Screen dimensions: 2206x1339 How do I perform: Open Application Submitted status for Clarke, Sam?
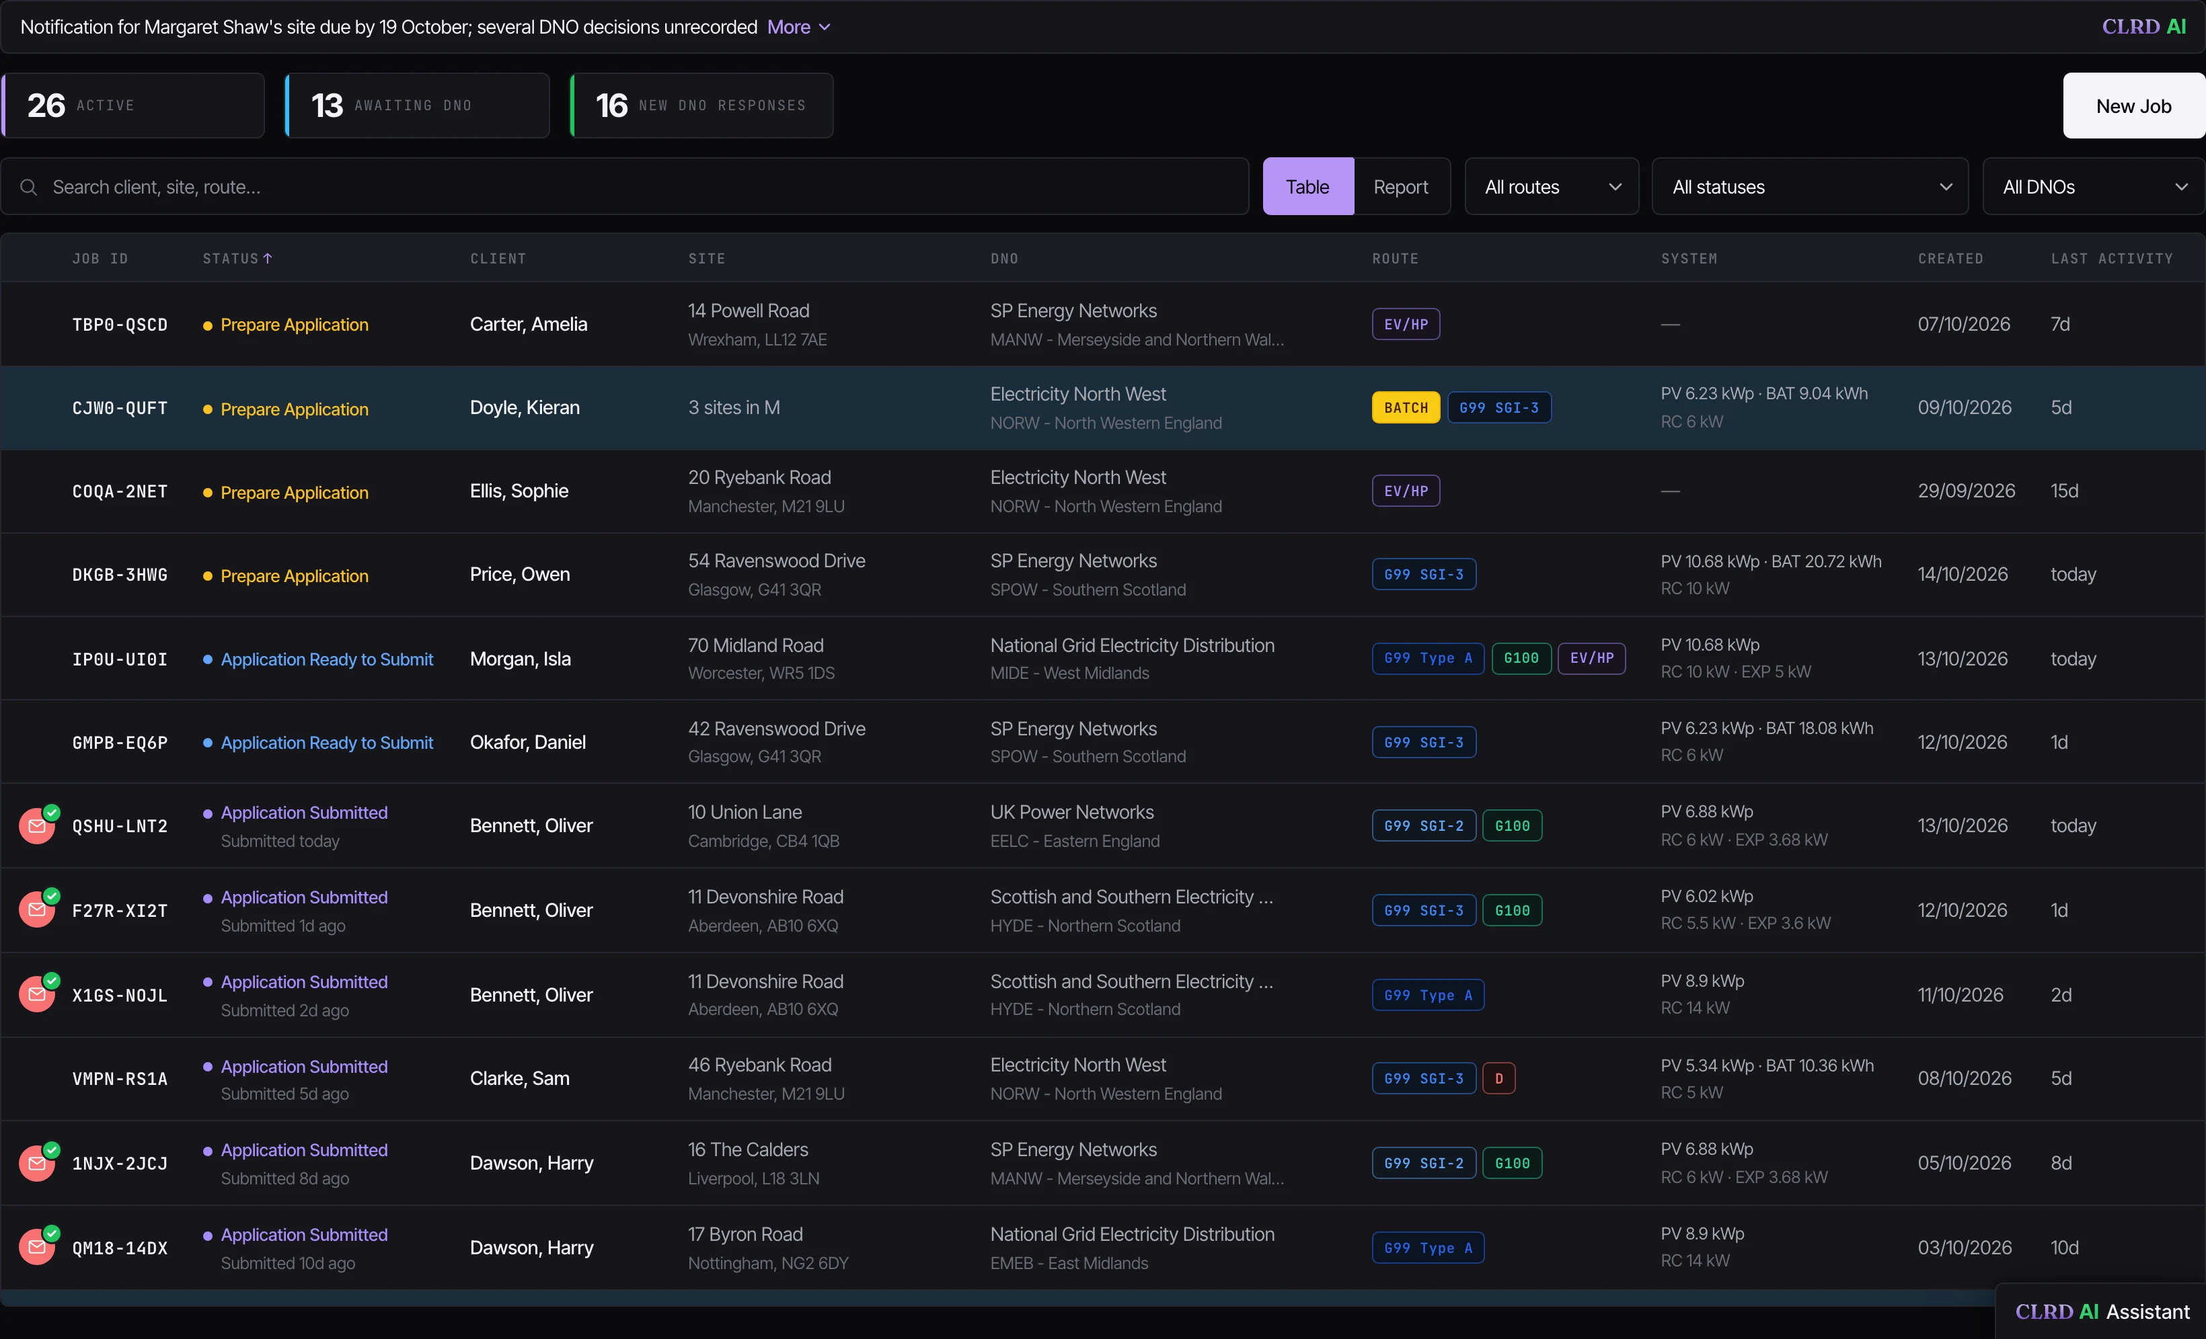pos(303,1066)
